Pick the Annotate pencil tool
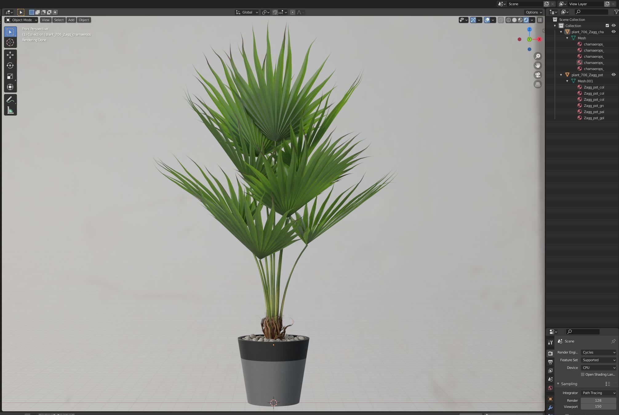This screenshot has height=415, width=619. point(10,100)
